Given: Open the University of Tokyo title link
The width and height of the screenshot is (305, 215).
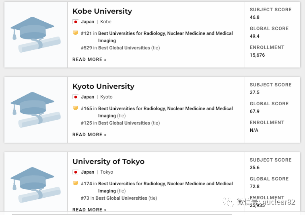Looking at the screenshot, I should 108,162.
